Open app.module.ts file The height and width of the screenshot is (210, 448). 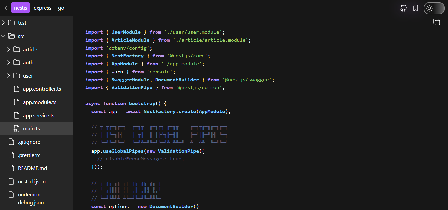point(40,102)
